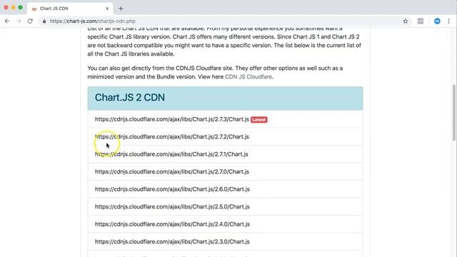Reload the Chart JS CDN page

pyautogui.click(x=30, y=21)
